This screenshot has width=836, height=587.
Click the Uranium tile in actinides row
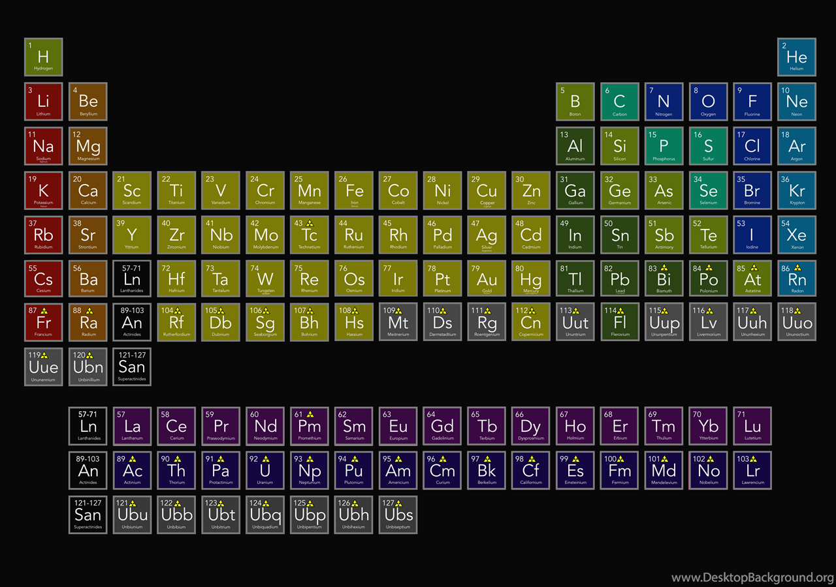pos(265,470)
